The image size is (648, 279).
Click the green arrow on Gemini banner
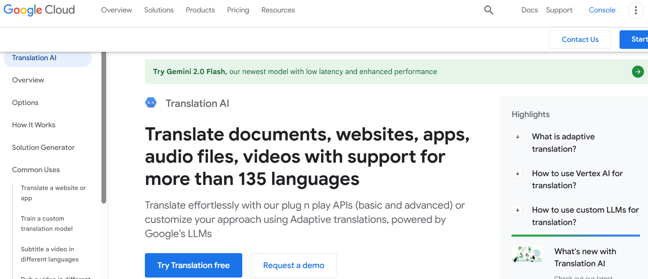pyautogui.click(x=638, y=71)
